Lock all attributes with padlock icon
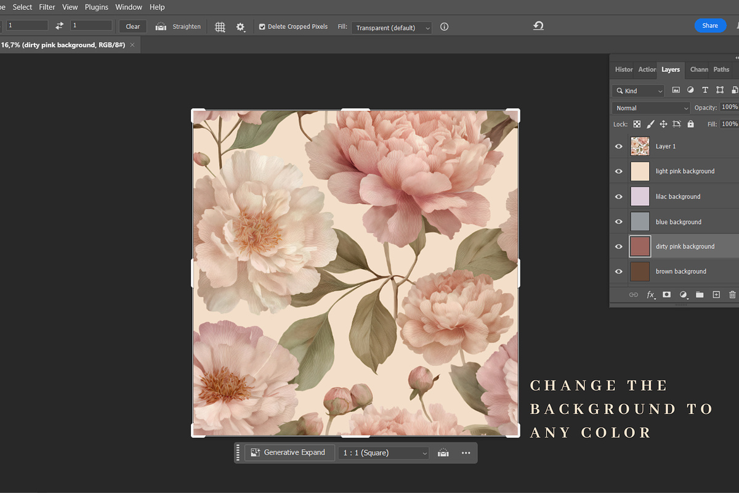The width and height of the screenshot is (739, 493). coord(690,124)
